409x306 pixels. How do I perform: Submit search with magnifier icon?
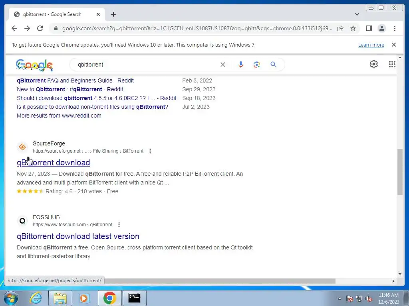point(273,64)
